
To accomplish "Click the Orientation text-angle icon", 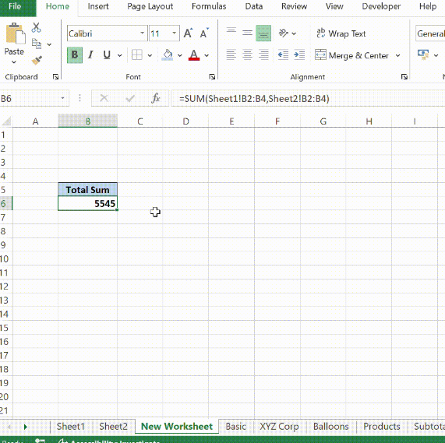I will pyautogui.click(x=283, y=33).
